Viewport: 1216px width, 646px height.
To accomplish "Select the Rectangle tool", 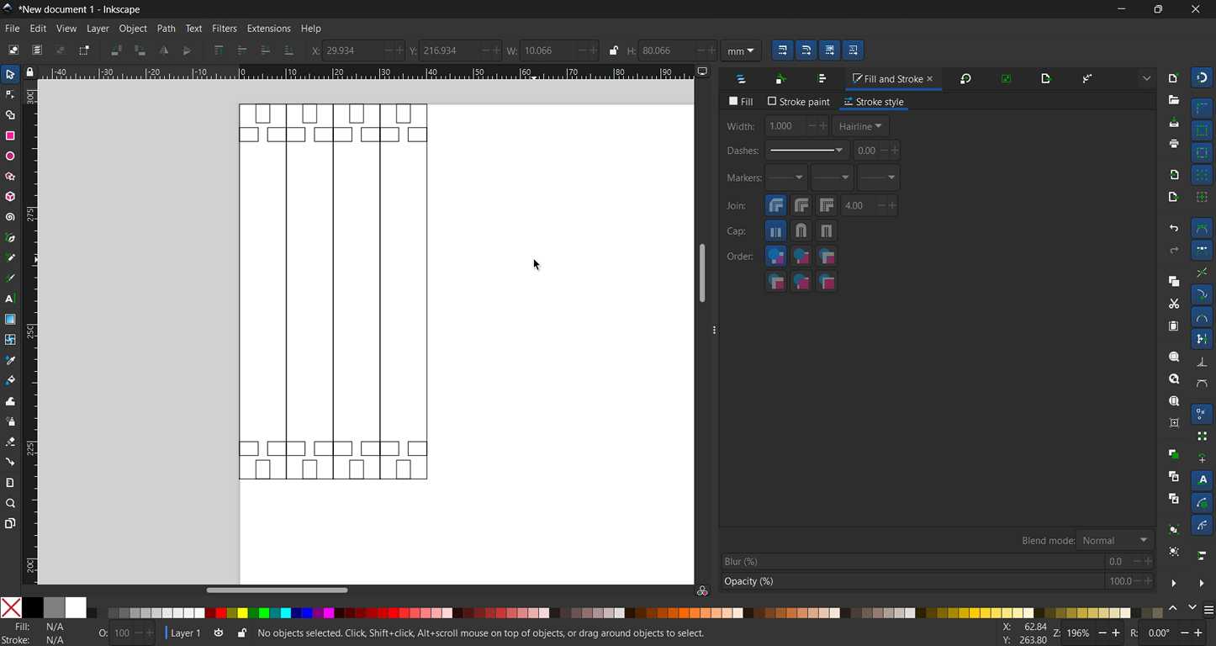I will 10,136.
